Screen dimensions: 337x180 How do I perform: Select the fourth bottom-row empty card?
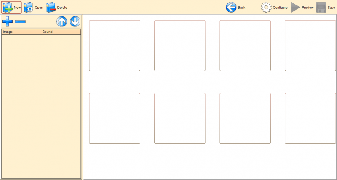pos(310,118)
